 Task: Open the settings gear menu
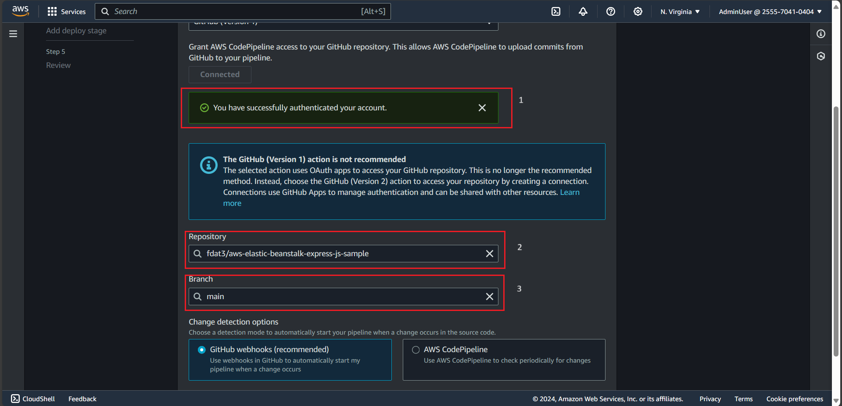[x=638, y=11]
